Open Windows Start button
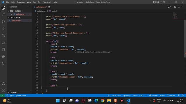 pos(58,101)
